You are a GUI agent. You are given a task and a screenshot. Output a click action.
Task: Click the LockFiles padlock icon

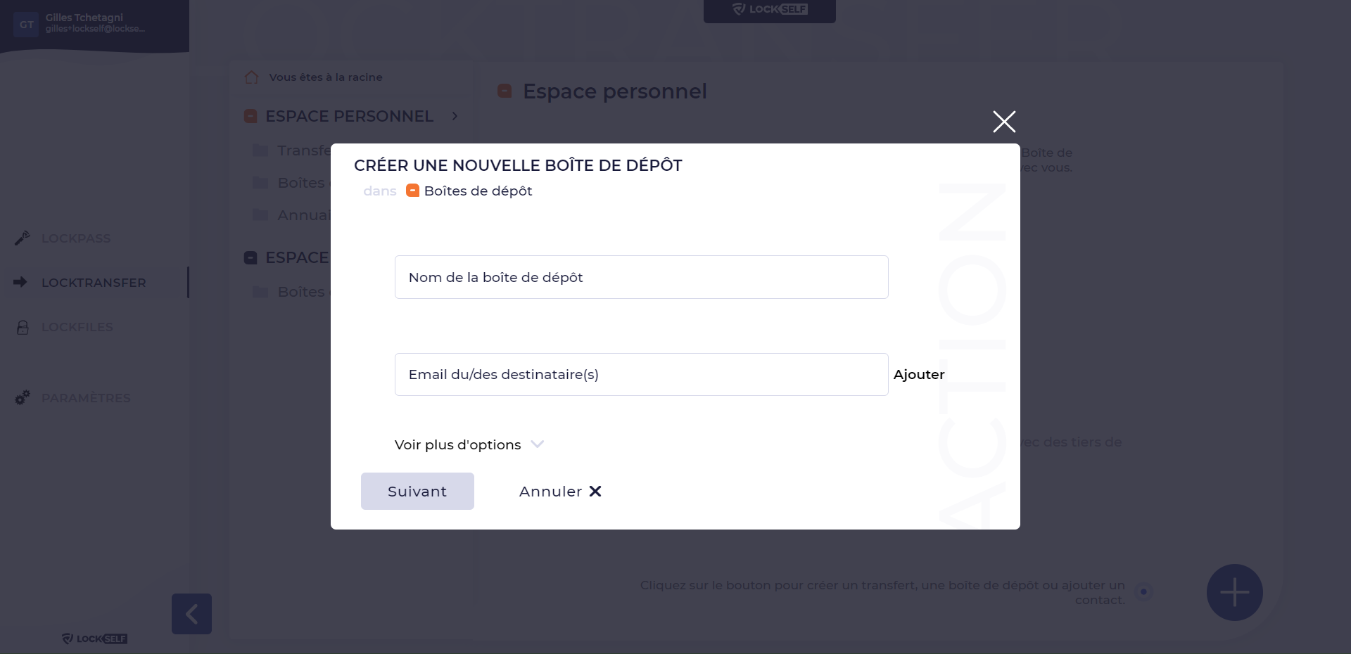click(x=23, y=327)
